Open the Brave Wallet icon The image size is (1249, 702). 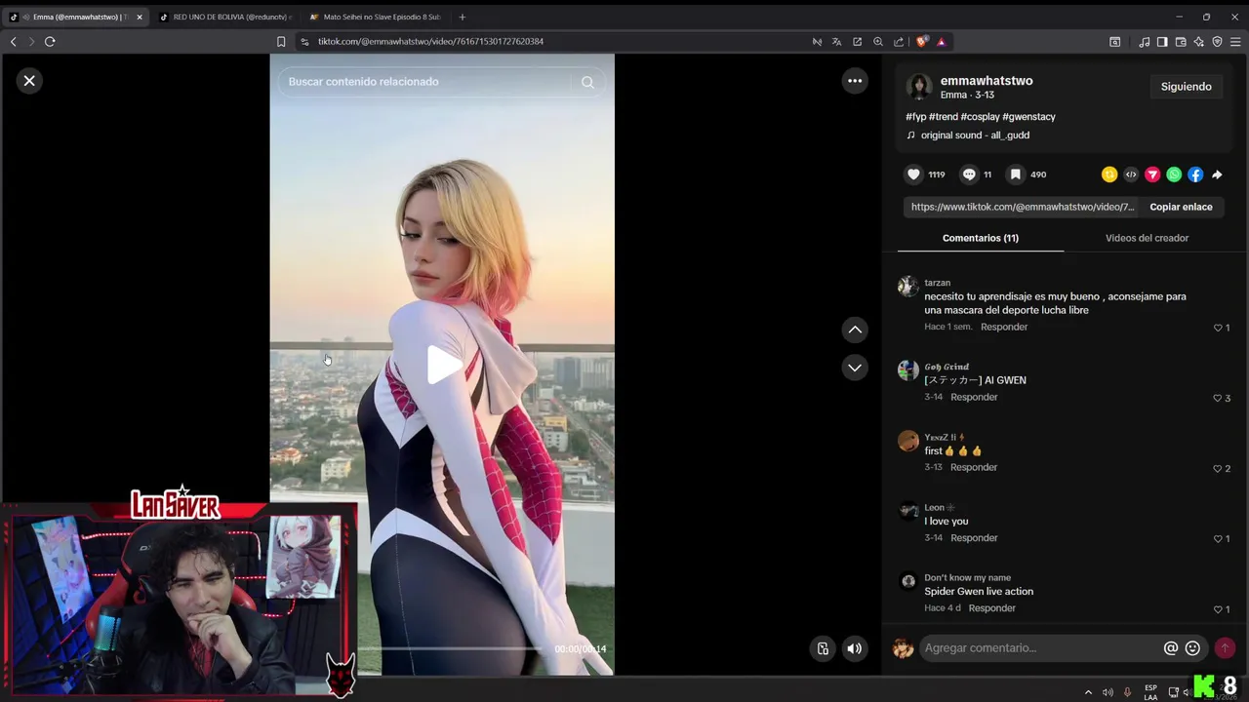click(x=1181, y=42)
